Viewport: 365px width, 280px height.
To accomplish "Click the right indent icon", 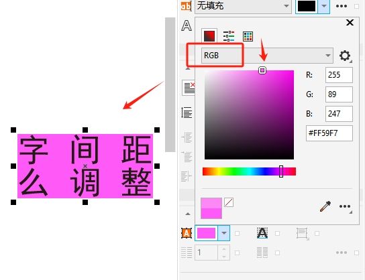I will [187, 176].
